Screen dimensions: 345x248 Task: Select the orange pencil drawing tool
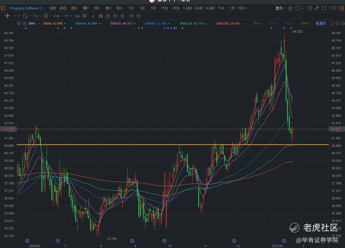(x=317, y=8)
